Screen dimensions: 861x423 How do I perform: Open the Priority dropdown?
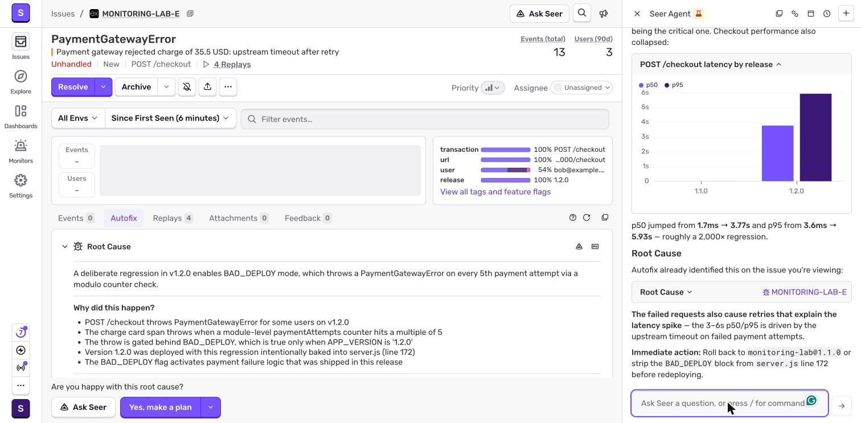493,88
